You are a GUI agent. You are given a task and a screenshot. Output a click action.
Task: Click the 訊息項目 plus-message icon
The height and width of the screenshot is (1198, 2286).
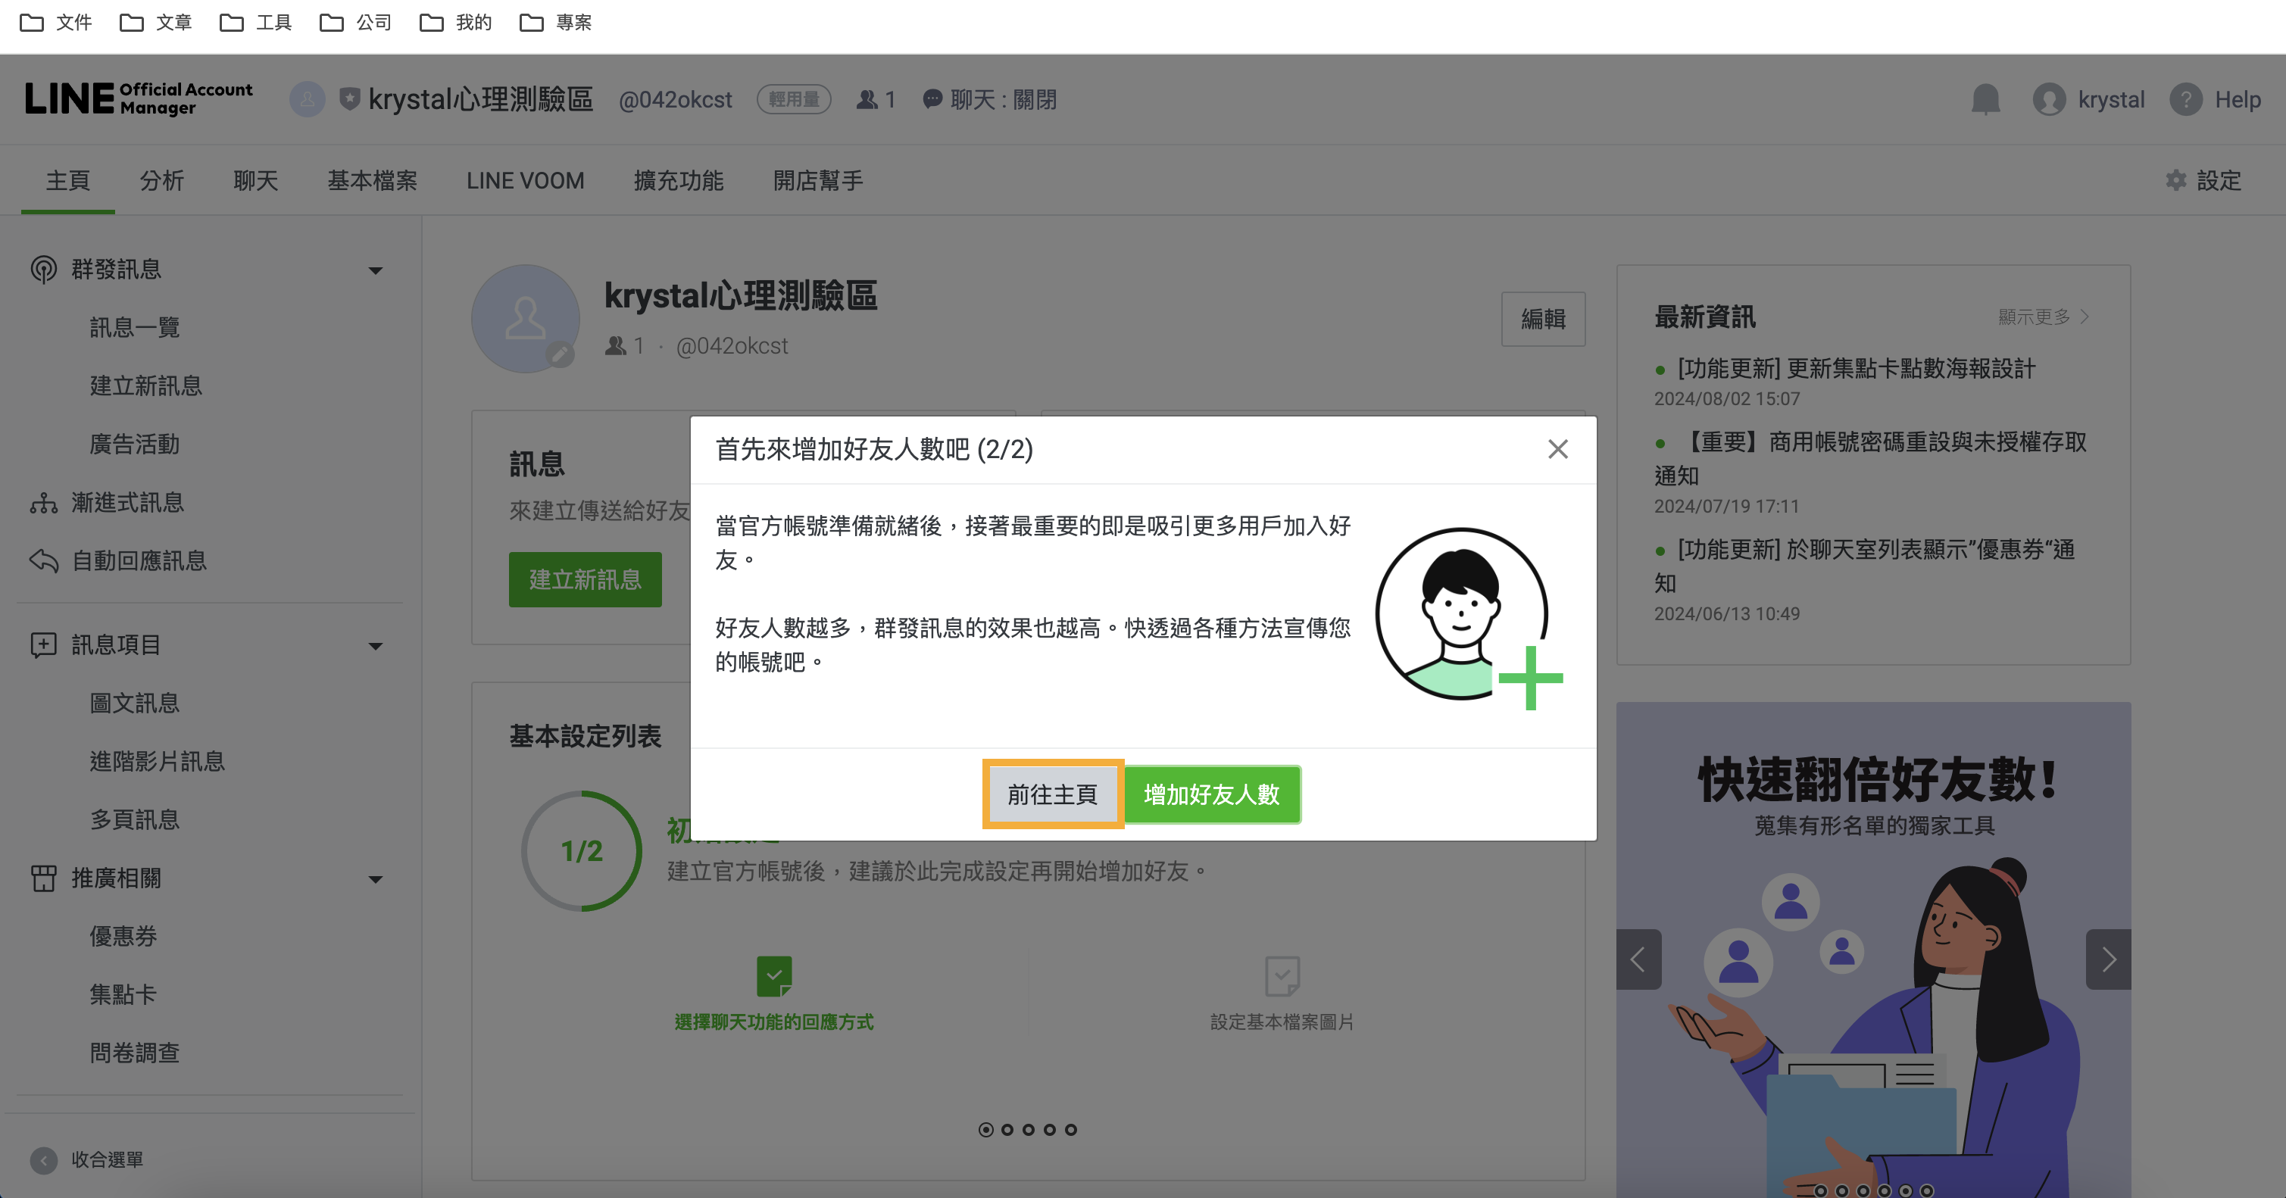point(43,645)
